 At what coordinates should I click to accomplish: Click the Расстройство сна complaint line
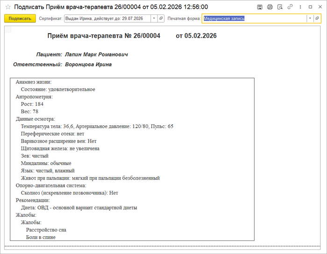coord(46,230)
